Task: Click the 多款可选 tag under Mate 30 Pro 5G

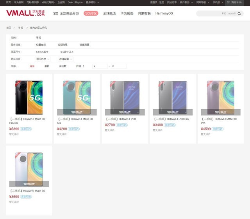Action: pos(26,129)
